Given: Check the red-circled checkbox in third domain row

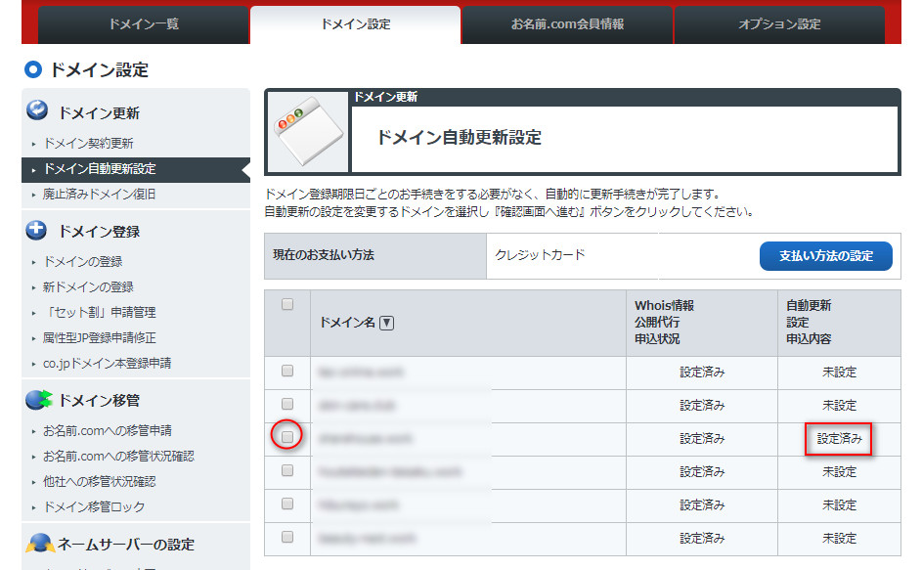Looking at the screenshot, I should (287, 438).
